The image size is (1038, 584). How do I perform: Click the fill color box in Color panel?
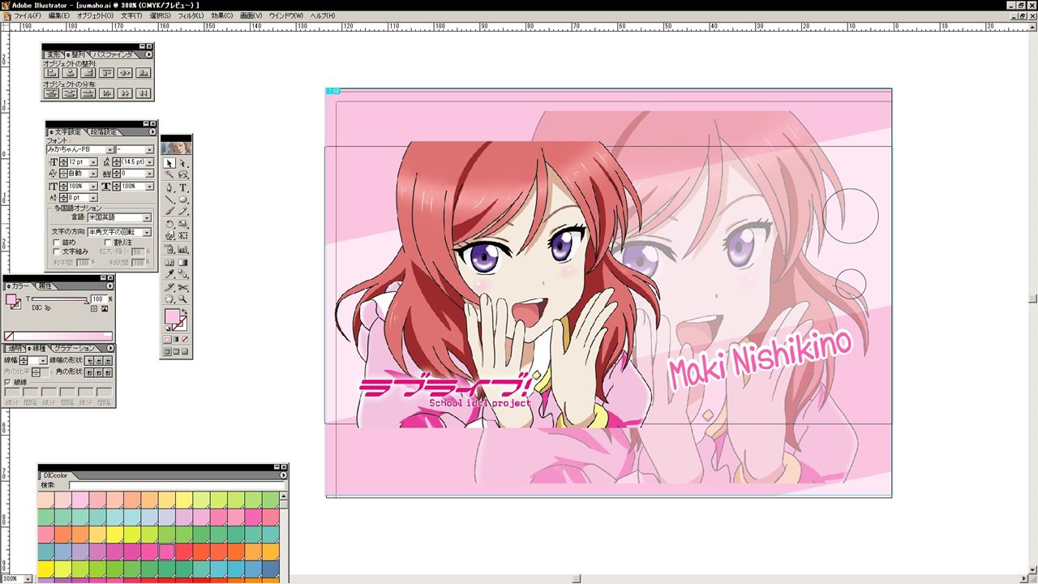[11, 299]
